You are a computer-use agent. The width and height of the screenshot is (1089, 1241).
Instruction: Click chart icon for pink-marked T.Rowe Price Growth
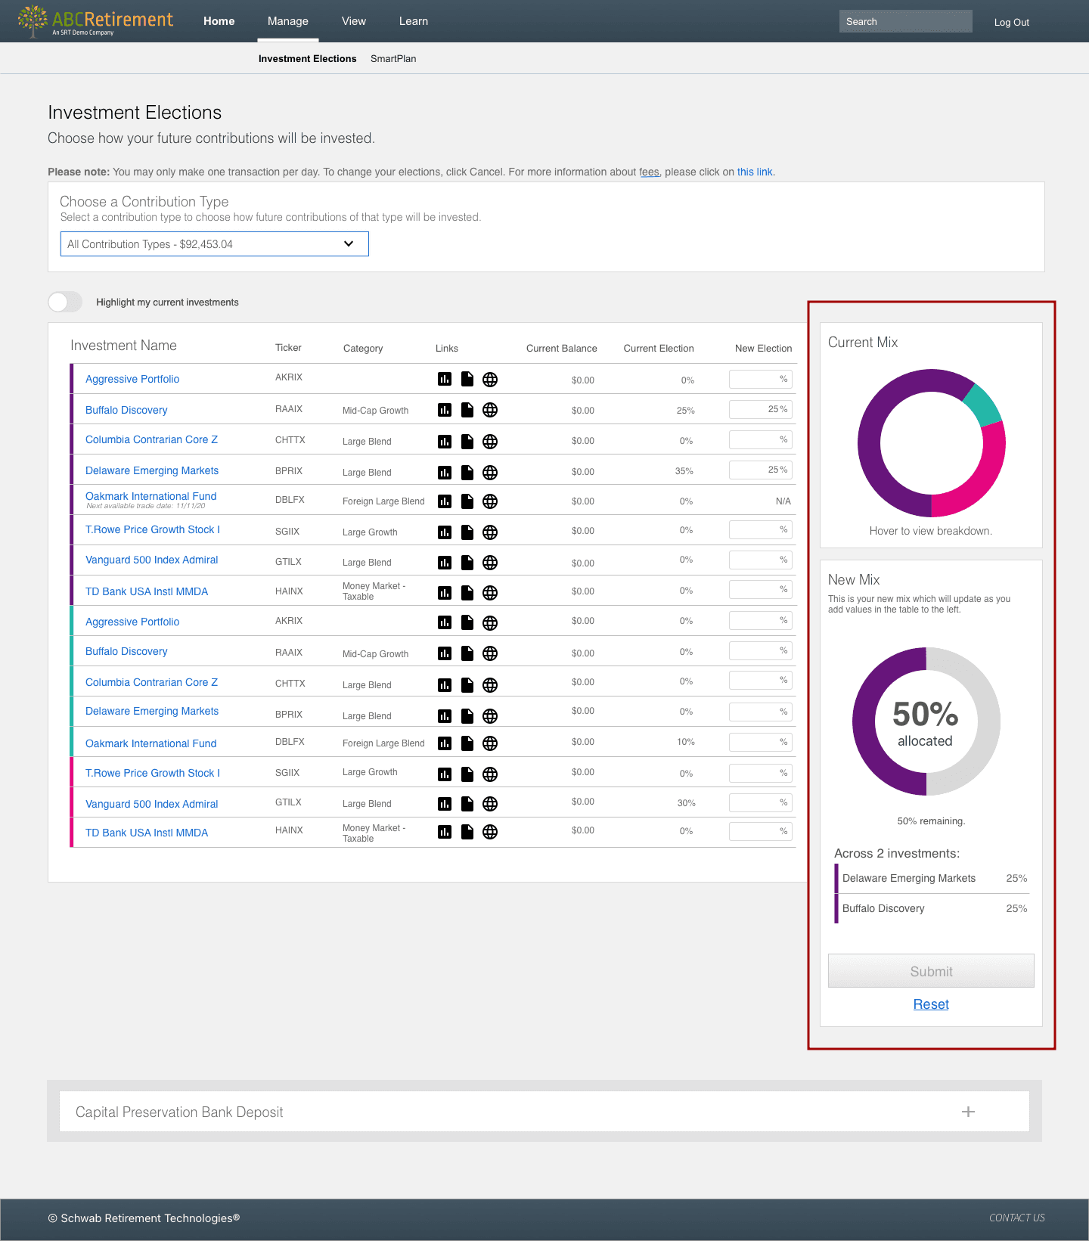coord(445,774)
